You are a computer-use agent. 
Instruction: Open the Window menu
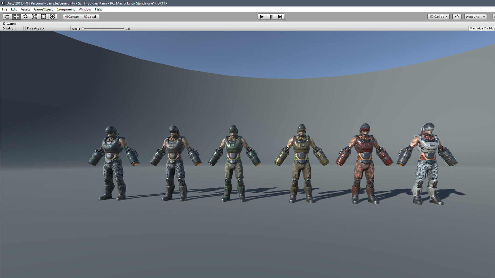(85, 9)
